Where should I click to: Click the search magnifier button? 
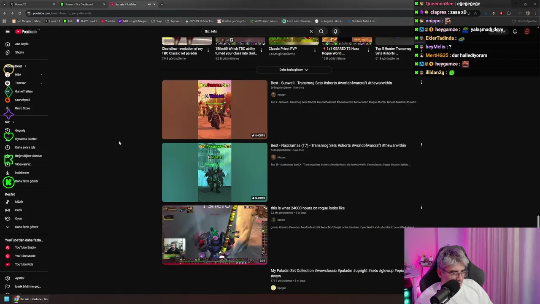[321, 31]
